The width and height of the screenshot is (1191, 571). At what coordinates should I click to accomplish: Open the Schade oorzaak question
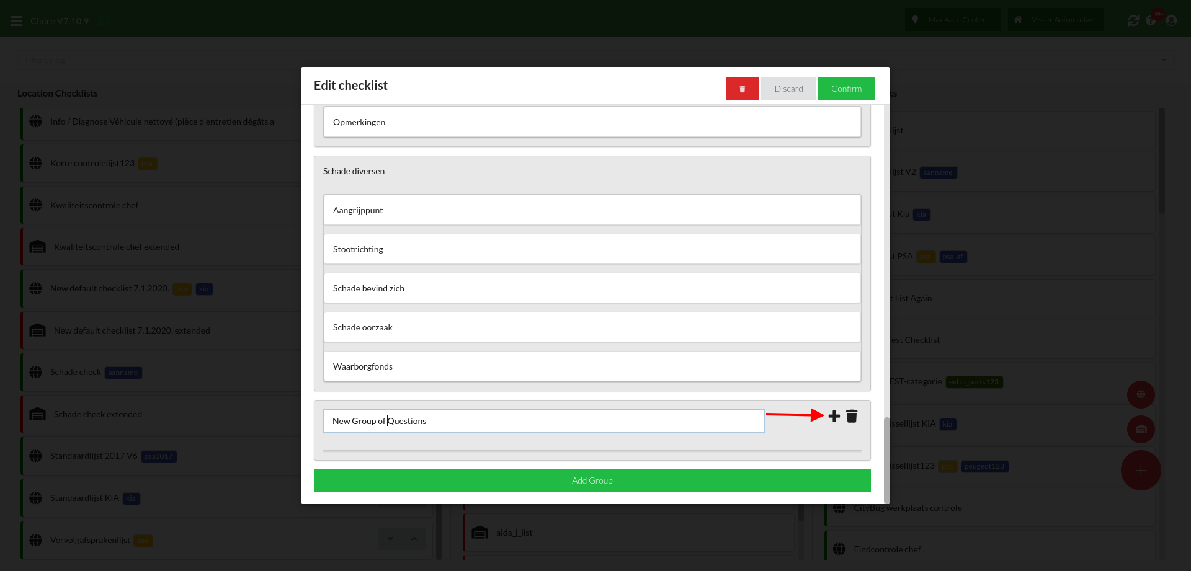tap(592, 327)
